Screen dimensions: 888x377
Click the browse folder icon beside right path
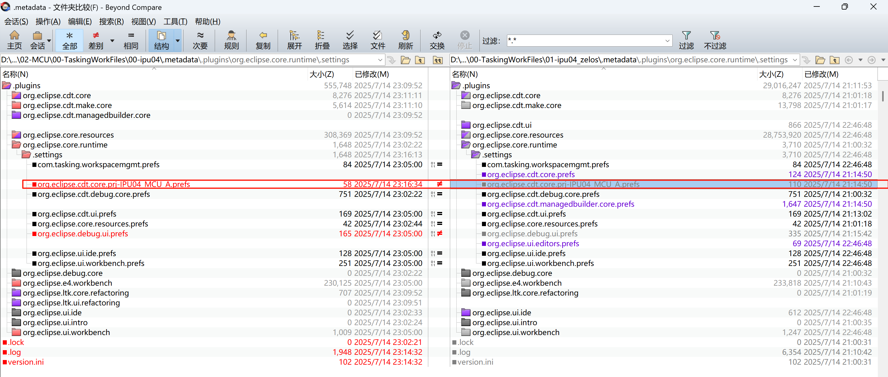point(820,60)
